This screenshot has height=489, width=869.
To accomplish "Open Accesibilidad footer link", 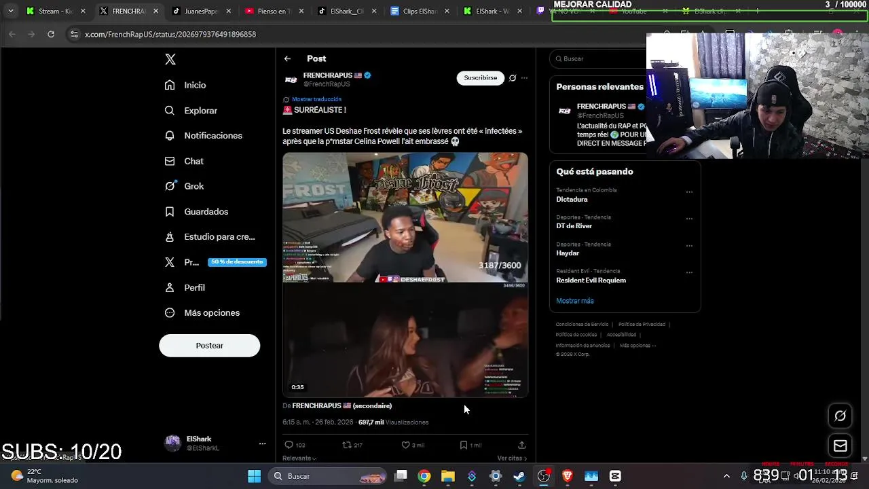I will coord(621,335).
